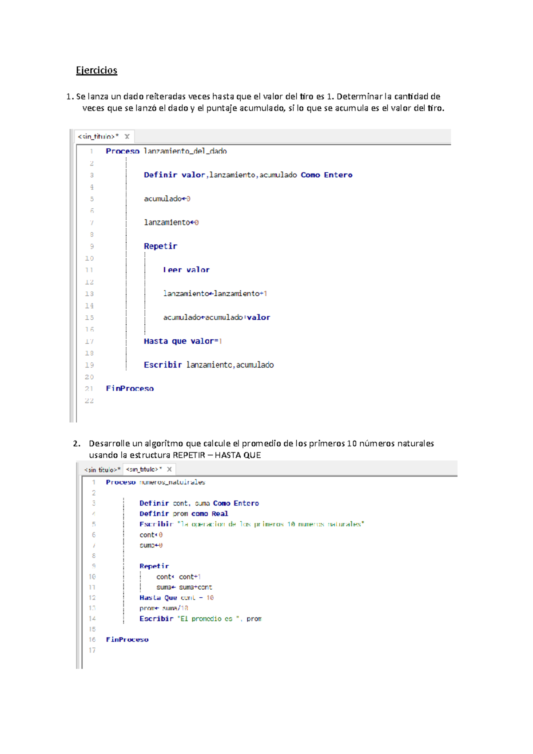Switch to the inactive first tab in the lower editor
Image resolution: width=533 pixels, height=754 pixels.
[102, 469]
